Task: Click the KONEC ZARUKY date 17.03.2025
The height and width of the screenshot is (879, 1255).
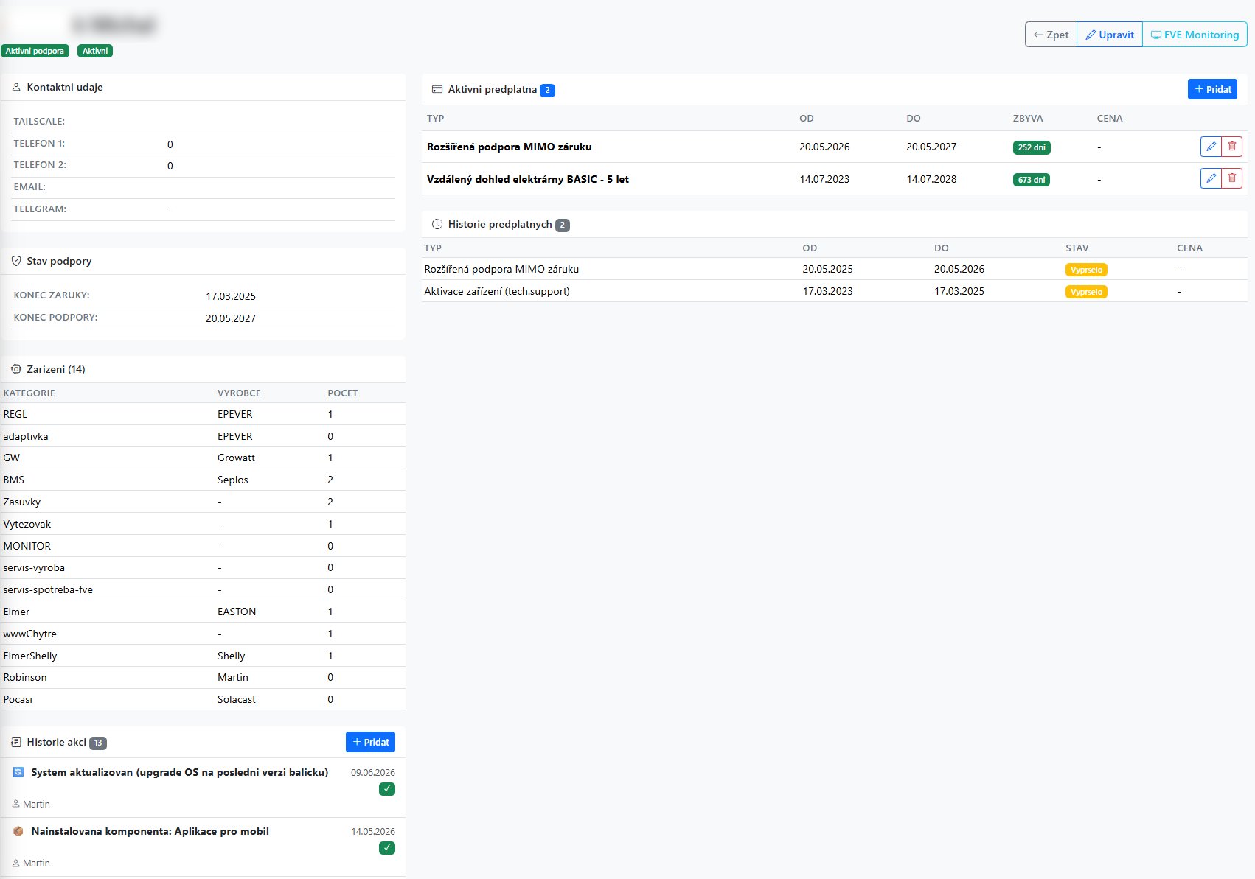Action: pos(231,296)
